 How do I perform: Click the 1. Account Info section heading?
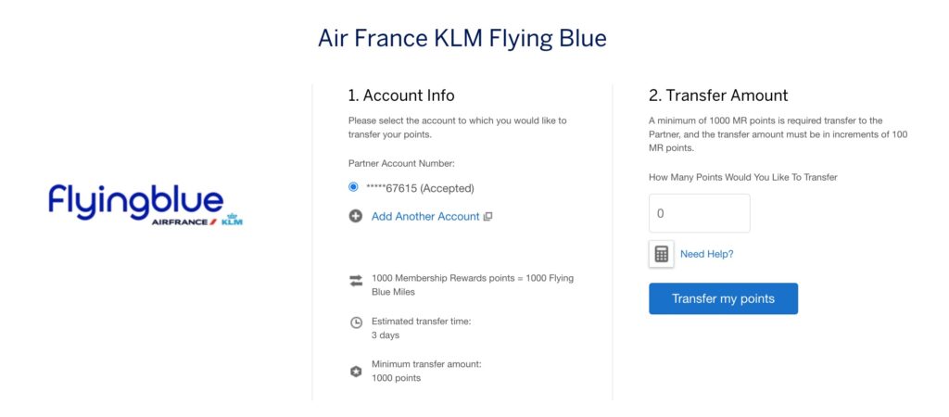(x=401, y=95)
